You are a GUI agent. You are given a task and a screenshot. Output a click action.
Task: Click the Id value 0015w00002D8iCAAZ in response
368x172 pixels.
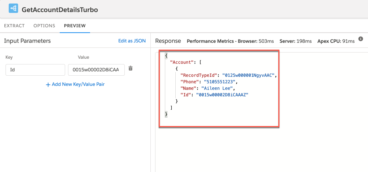pos(222,95)
